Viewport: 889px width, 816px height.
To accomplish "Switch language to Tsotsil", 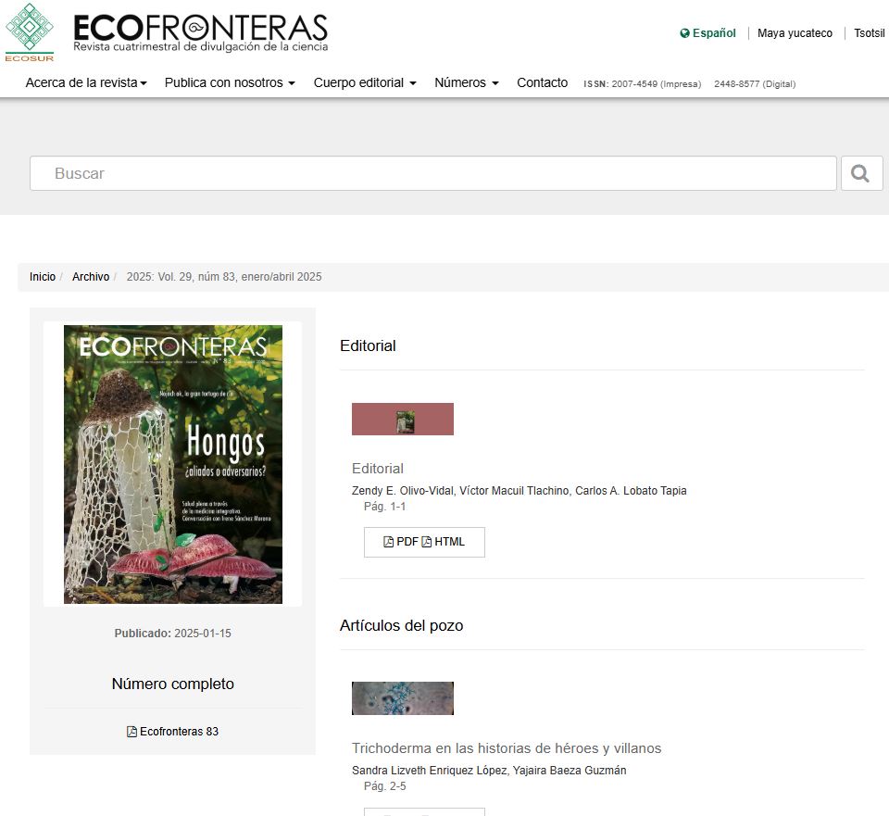I will tap(870, 33).
